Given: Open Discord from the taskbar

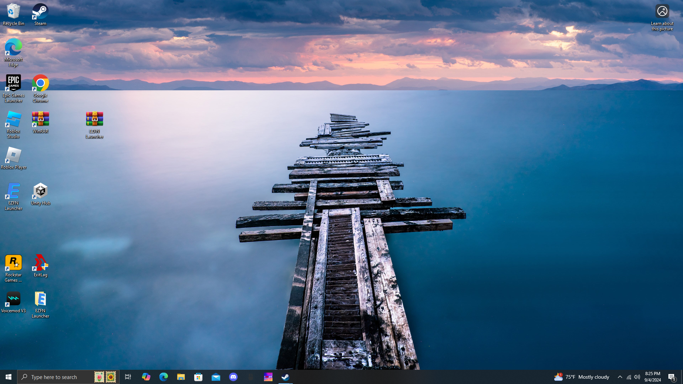Looking at the screenshot, I should pos(233,377).
